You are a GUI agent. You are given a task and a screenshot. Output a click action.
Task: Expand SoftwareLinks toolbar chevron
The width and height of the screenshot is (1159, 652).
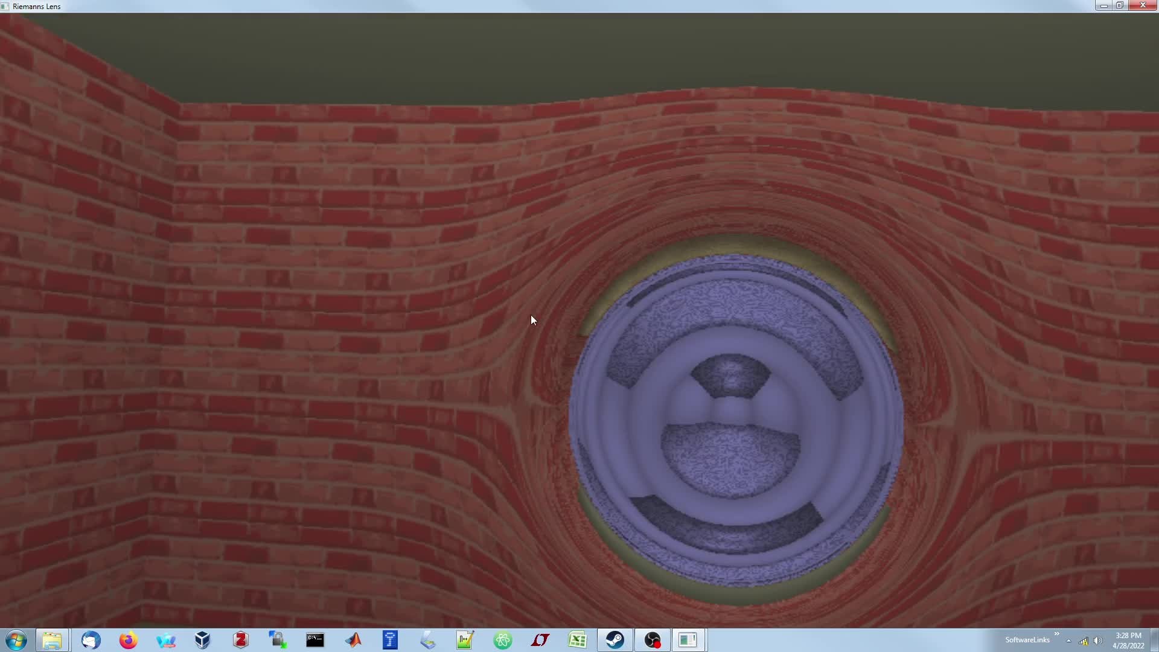tap(1056, 634)
